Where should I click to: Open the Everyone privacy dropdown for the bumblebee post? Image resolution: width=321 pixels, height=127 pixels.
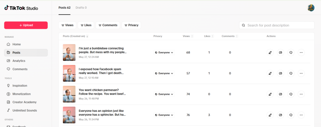point(164,52)
